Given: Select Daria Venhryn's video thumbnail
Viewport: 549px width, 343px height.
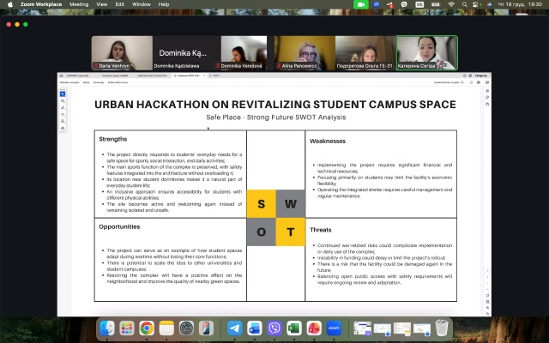Looking at the screenshot, I should (120, 52).
